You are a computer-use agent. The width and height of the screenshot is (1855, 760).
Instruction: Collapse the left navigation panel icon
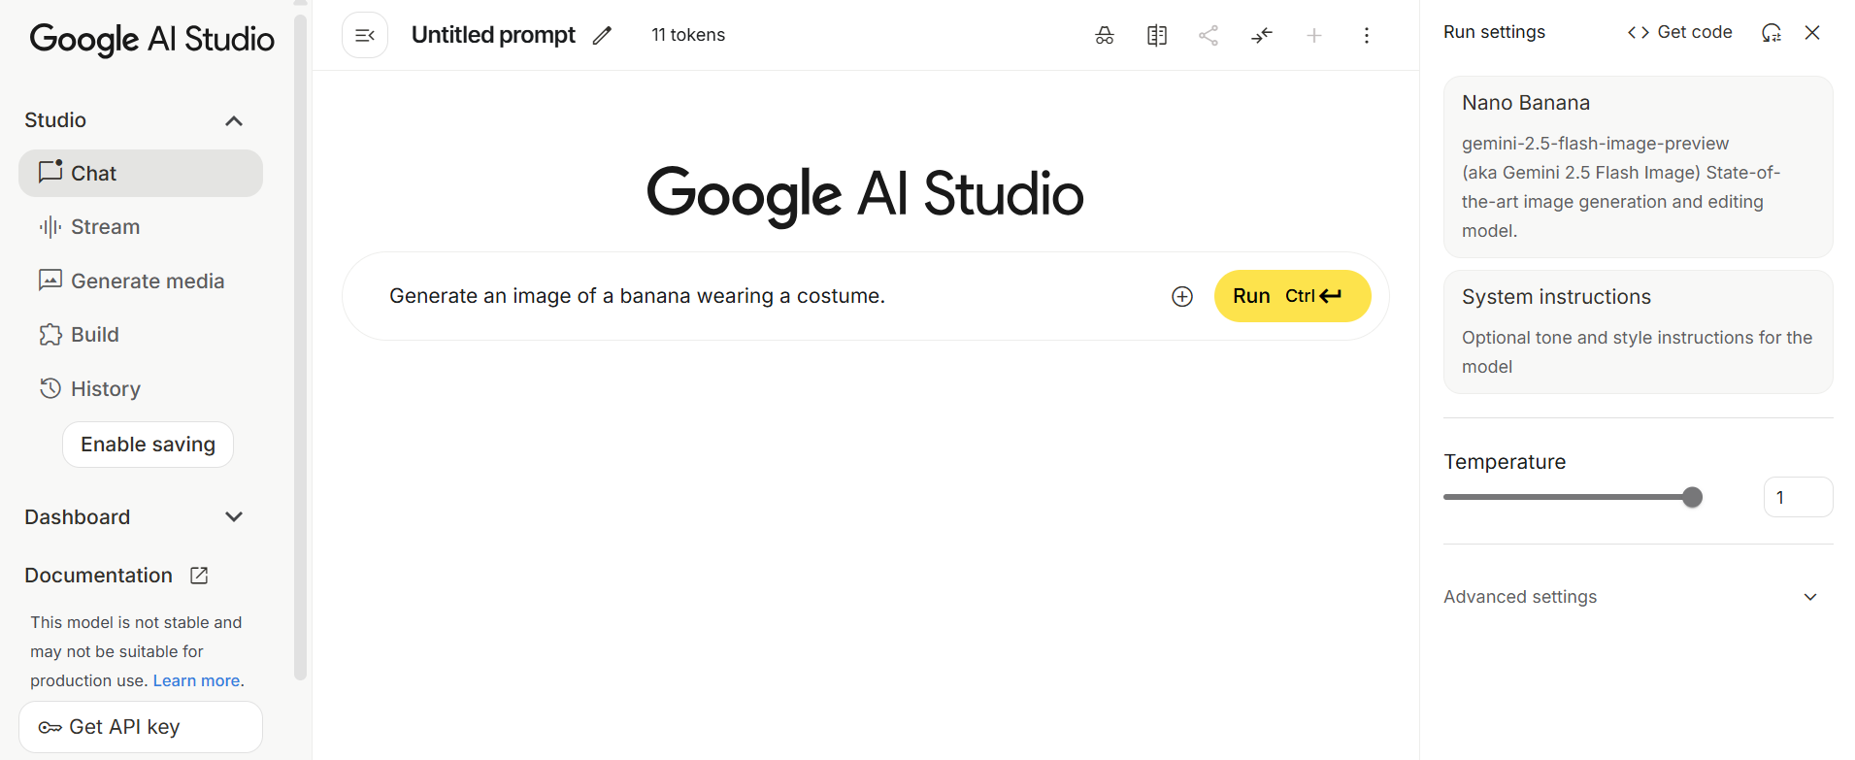[x=365, y=35]
